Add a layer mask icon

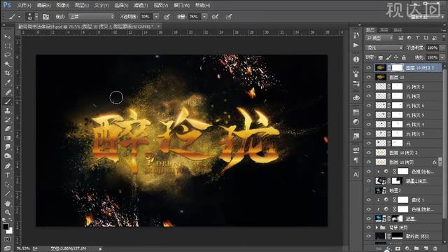398,248
